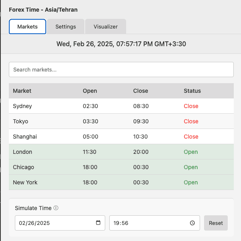Switch to the Markets tab
This screenshot has width=241, height=241.
coord(27,27)
